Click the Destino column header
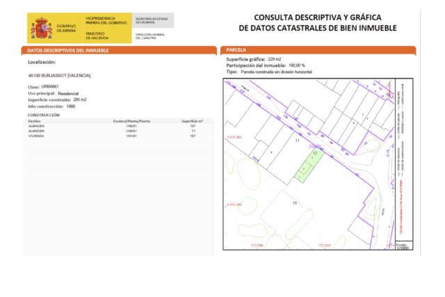 (35, 121)
